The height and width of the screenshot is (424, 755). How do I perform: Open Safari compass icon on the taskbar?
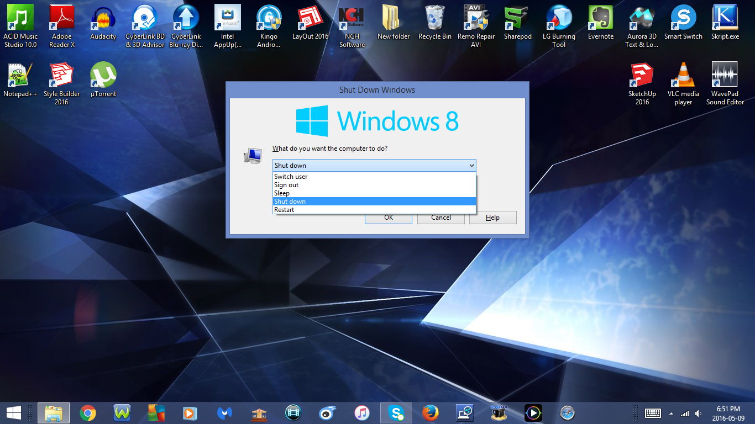[567, 412]
